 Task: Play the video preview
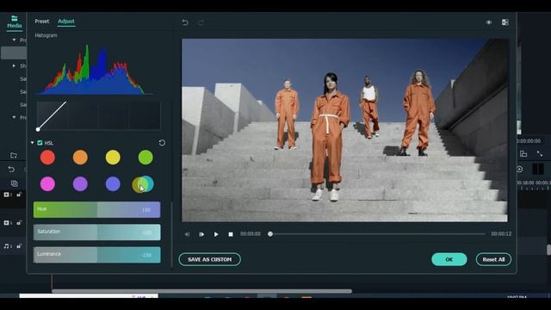pos(216,234)
